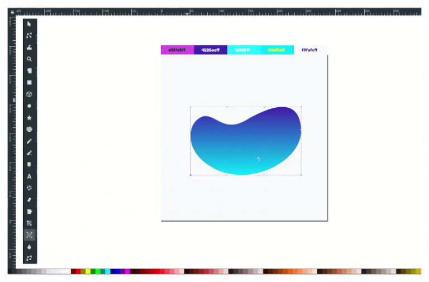Click the d351e5ff magenta swatch
Image resolution: width=429 pixels, height=282 pixels.
(177, 50)
